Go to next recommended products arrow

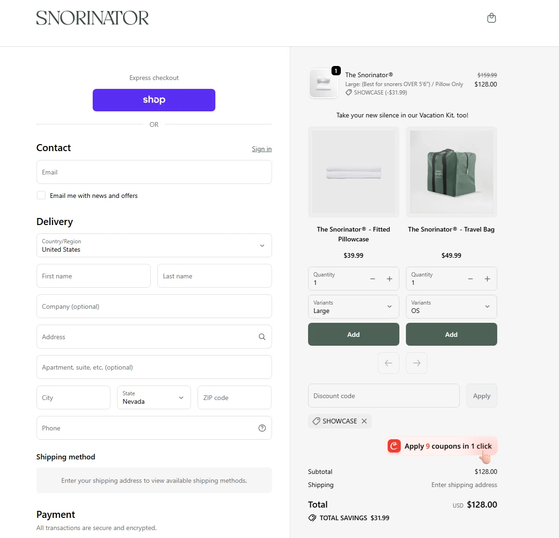pos(416,363)
